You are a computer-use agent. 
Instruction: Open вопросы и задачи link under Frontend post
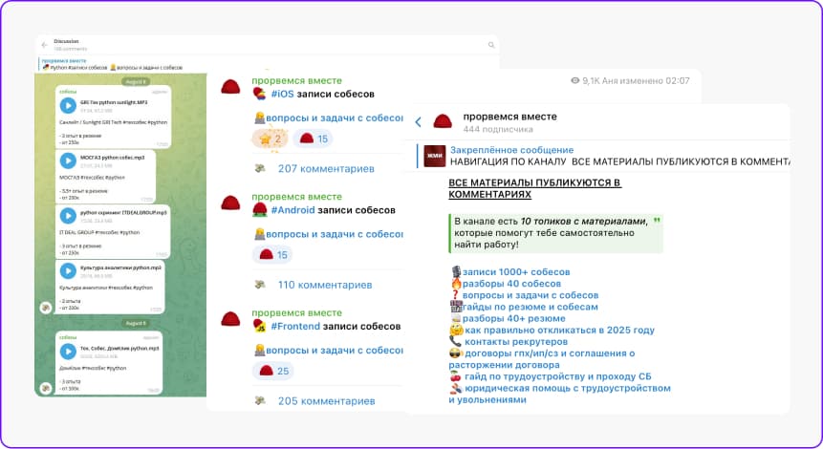[x=334, y=350]
